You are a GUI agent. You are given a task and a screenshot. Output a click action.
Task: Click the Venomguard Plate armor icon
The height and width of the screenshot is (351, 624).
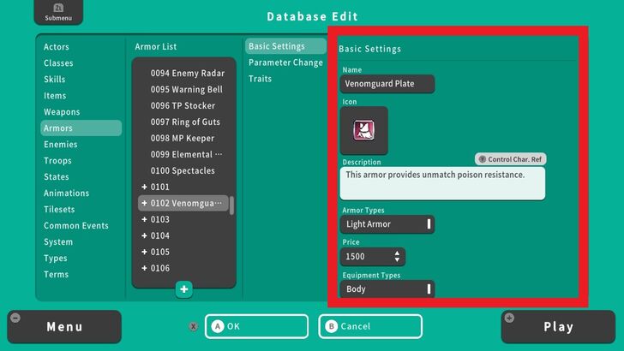click(364, 131)
